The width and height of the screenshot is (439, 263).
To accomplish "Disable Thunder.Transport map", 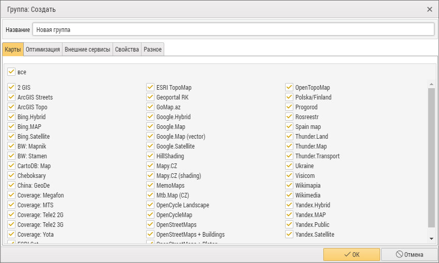I will [x=289, y=156].
